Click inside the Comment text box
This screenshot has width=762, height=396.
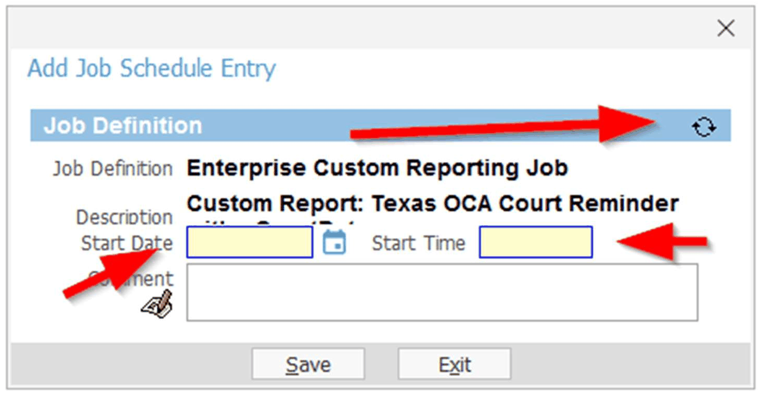[x=442, y=292]
